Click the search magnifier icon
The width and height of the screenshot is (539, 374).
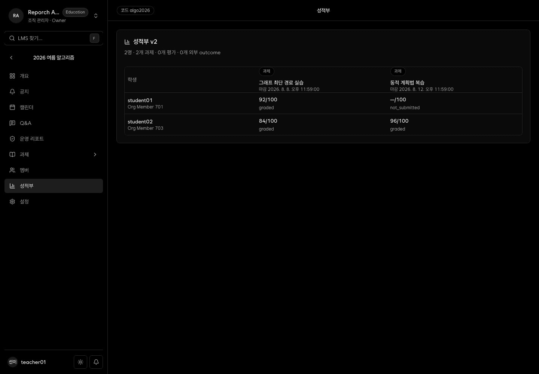coord(12,38)
